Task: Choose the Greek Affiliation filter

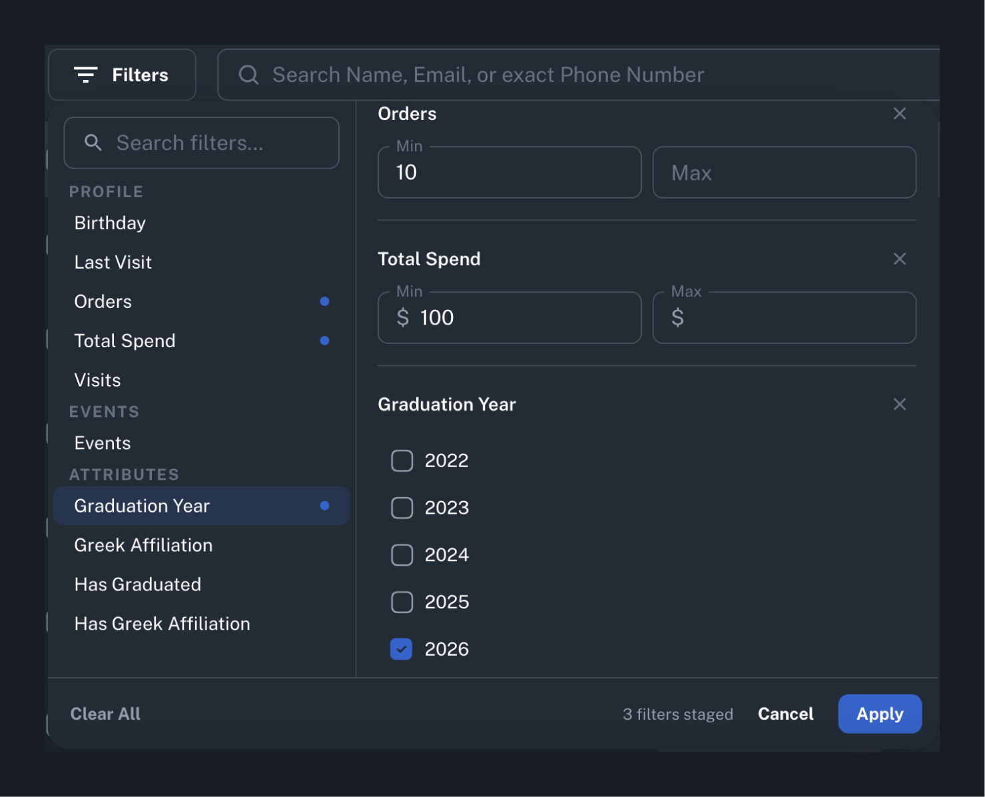Action: pos(201,545)
